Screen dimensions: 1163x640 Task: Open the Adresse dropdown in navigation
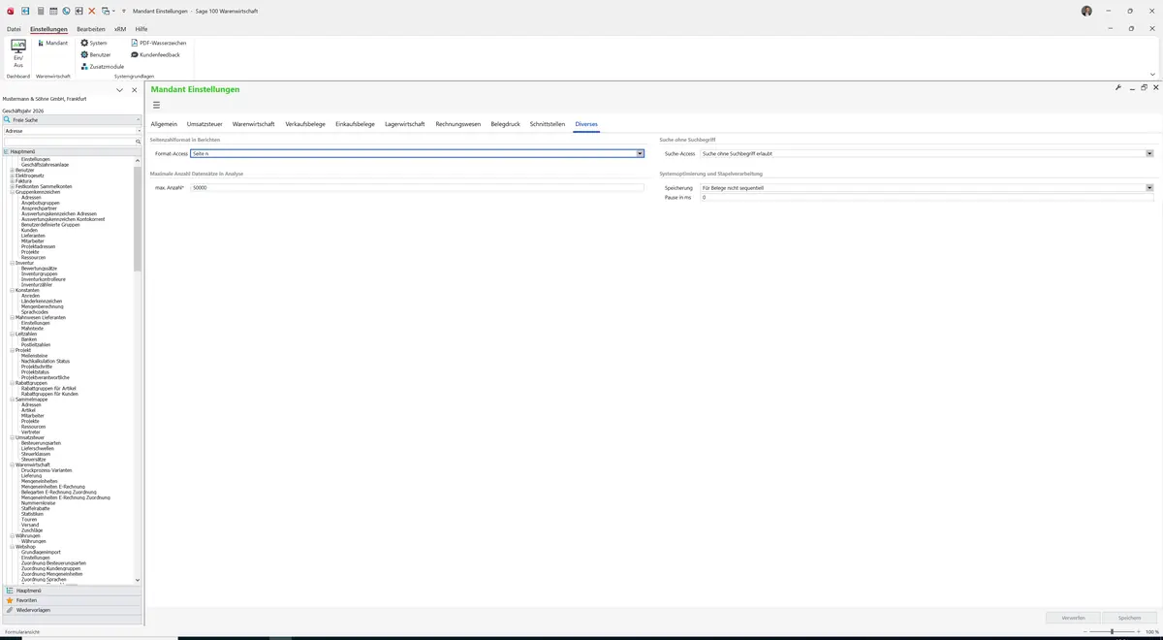click(x=138, y=130)
